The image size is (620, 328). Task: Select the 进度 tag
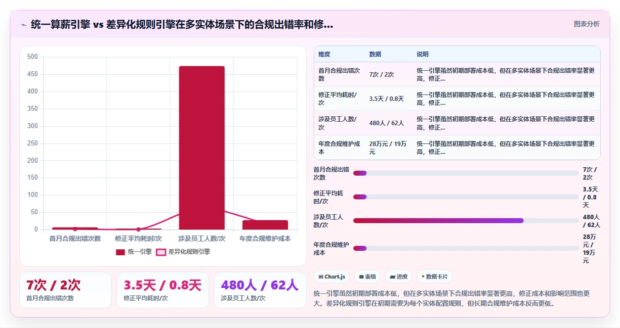(398, 277)
